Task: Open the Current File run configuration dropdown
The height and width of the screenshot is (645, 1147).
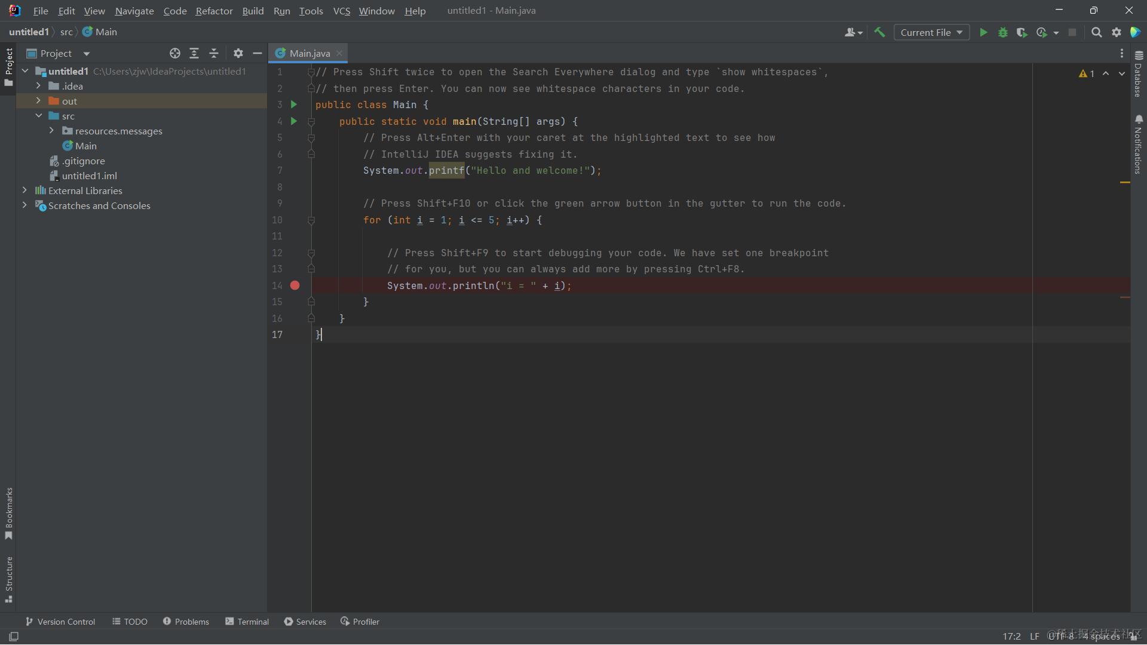Action: tap(931, 32)
